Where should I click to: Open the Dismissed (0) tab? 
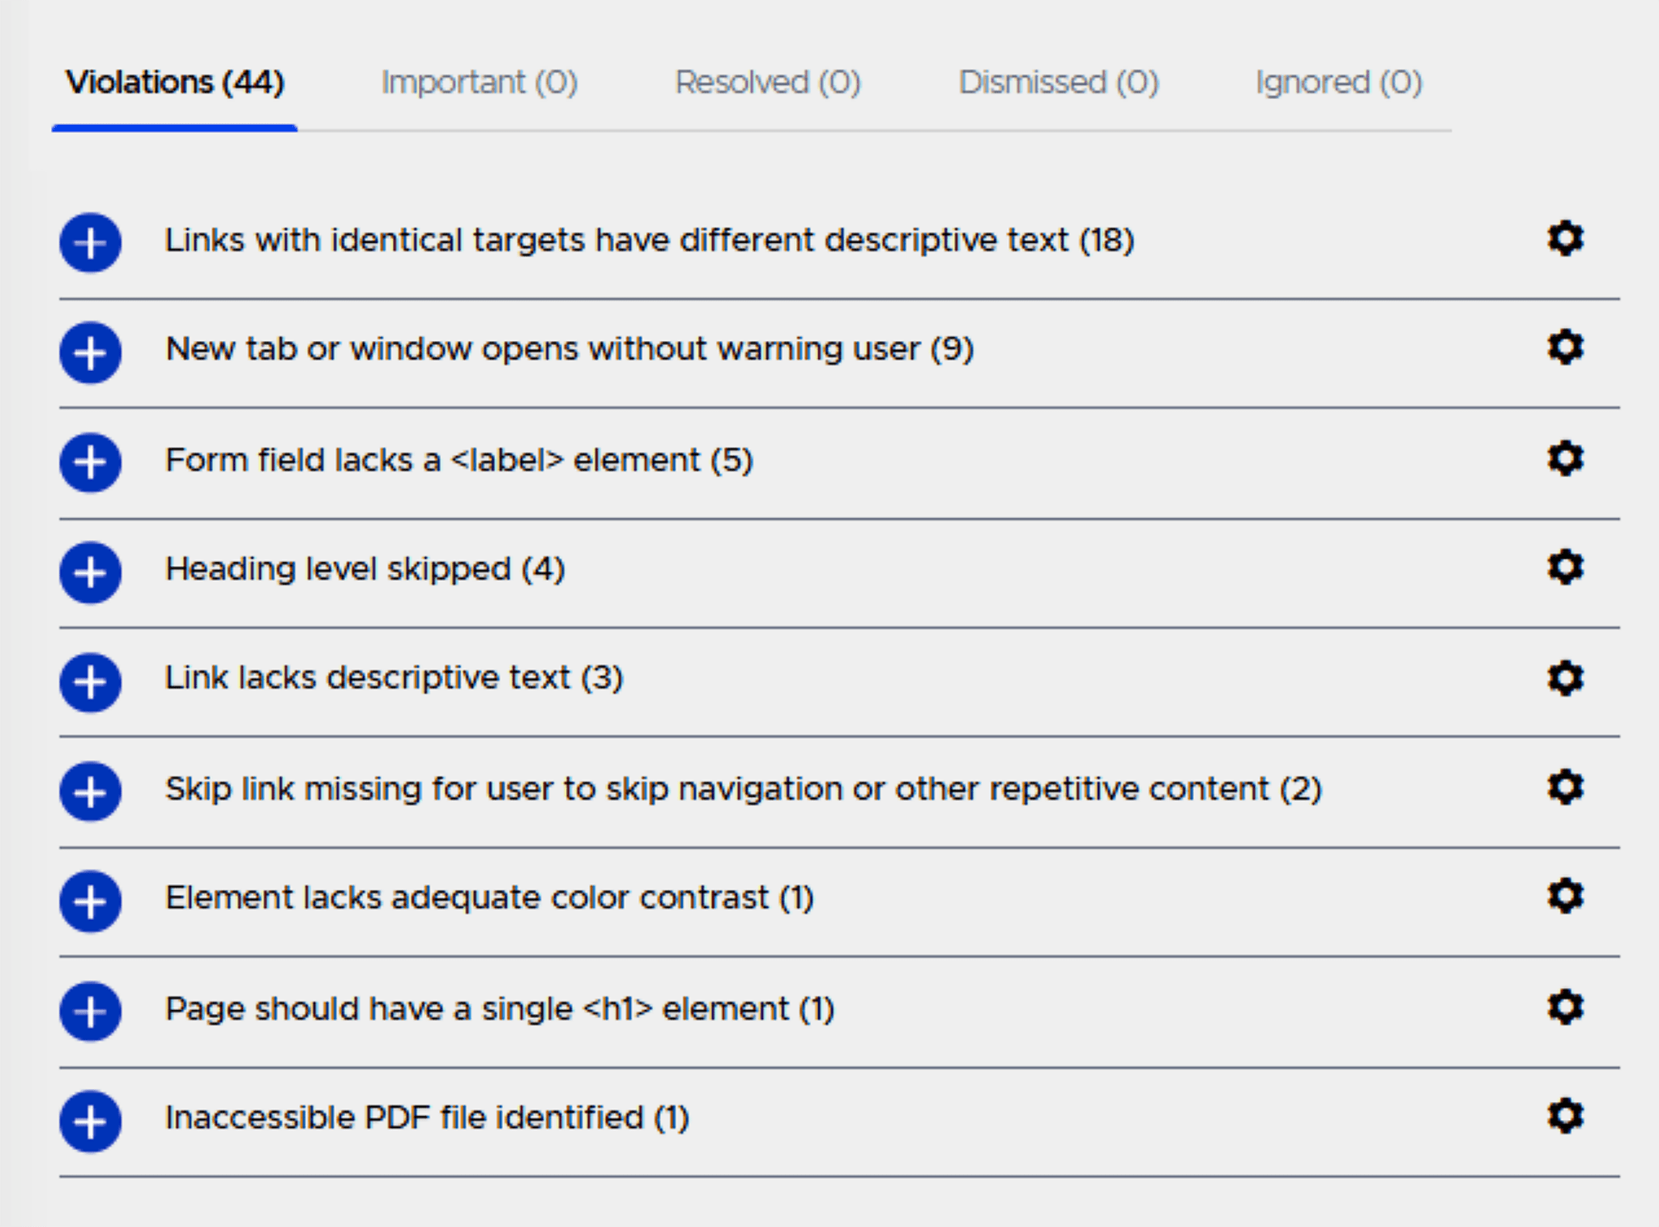(1058, 83)
